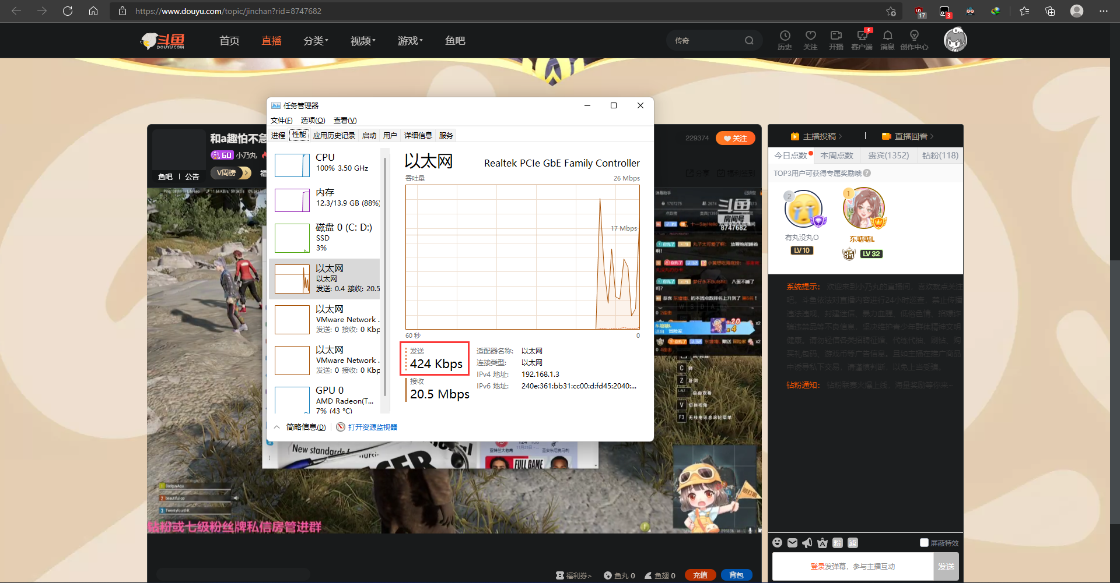The width and height of the screenshot is (1120, 583).
Task: Open the 滤 danmaku filter icon in chat
Action: click(852, 542)
